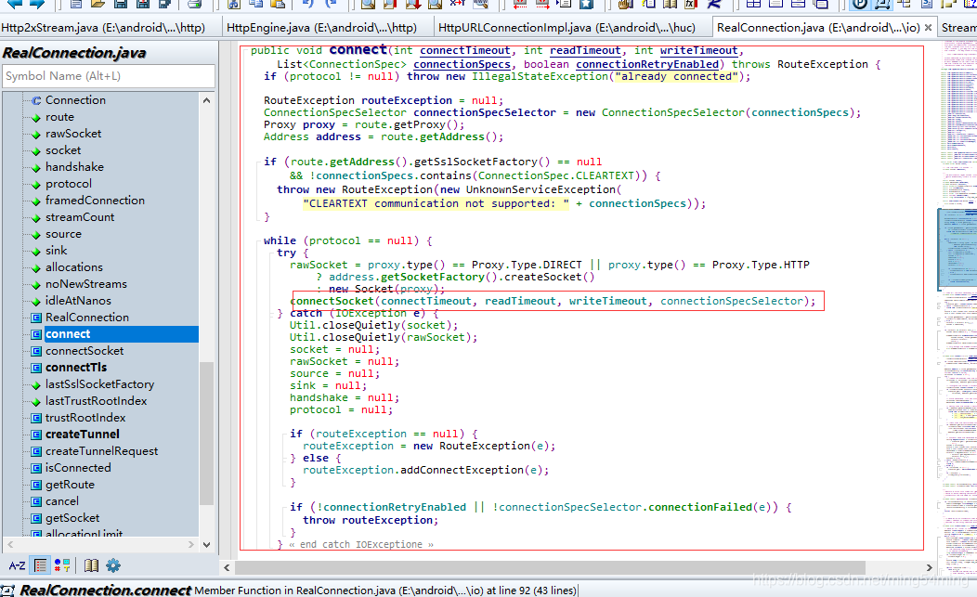
Task: Open the Search magnifier tool
Action: 369,4
